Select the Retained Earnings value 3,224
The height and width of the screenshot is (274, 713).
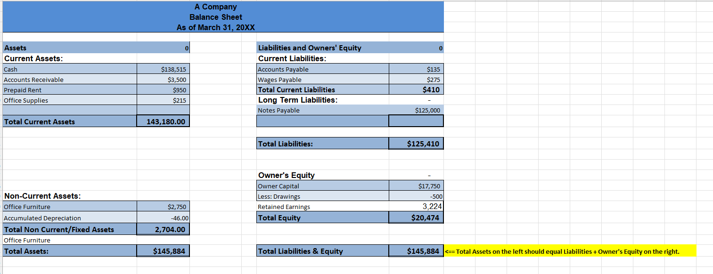click(x=416, y=206)
